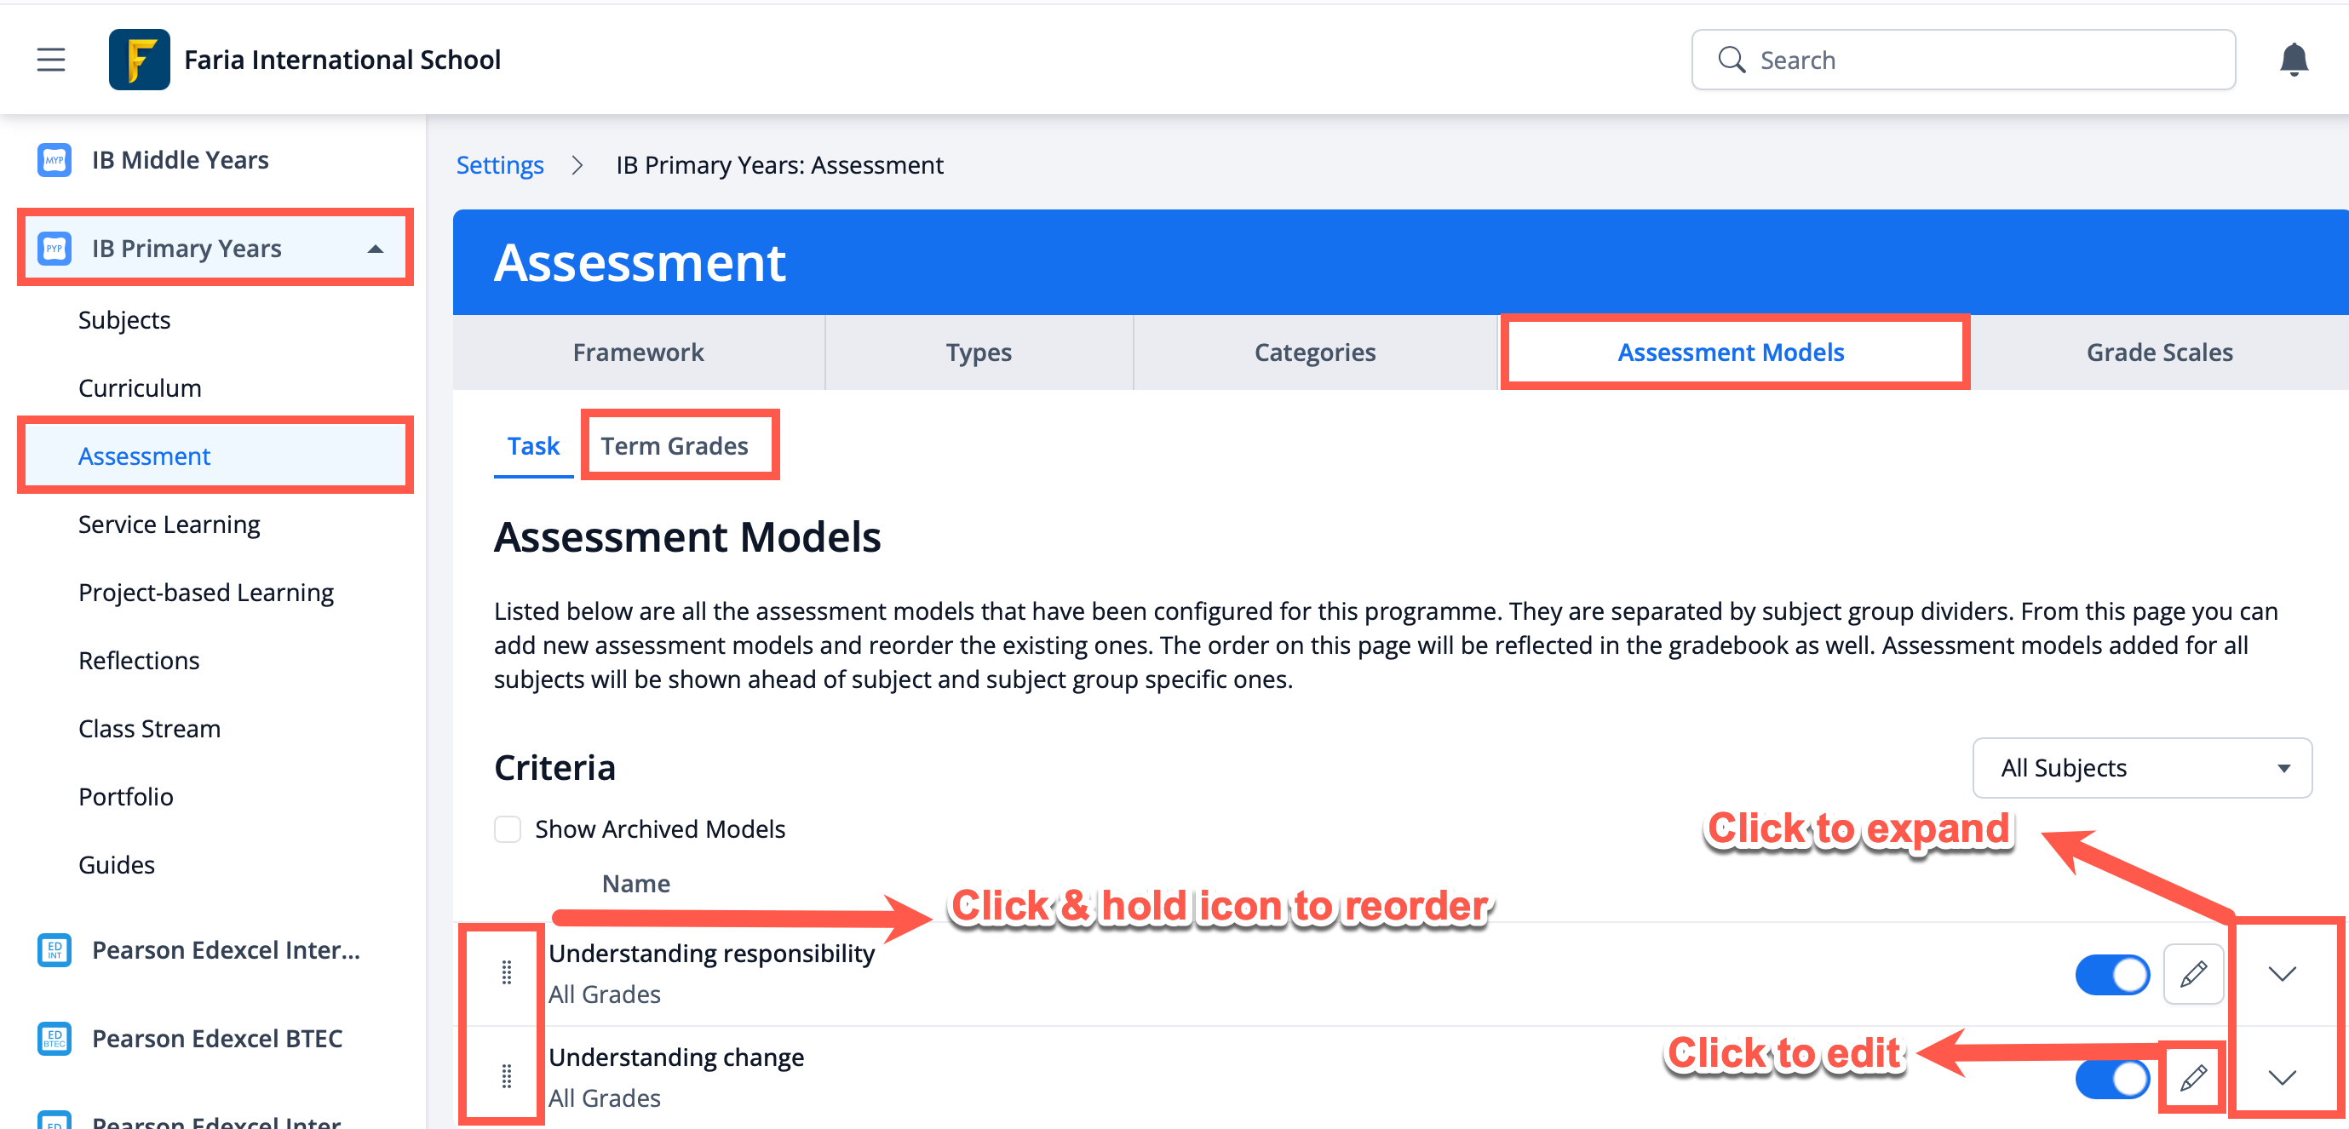The height and width of the screenshot is (1129, 2349).
Task: Open the All Subjects dropdown
Action: click(x=2141, y=768)
